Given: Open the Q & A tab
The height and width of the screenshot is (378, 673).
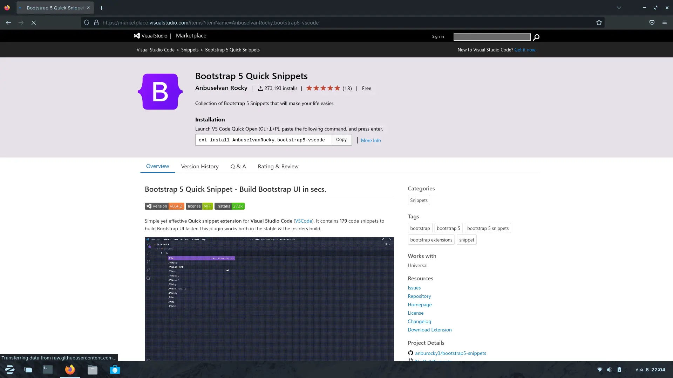Looking at the screenshot, I should pos(238,167).
